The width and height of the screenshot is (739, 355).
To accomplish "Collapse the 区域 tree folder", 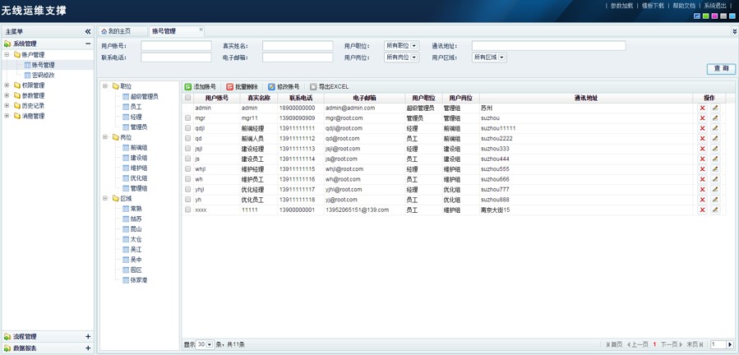I will pyautogui.click(x=105, y=199).
